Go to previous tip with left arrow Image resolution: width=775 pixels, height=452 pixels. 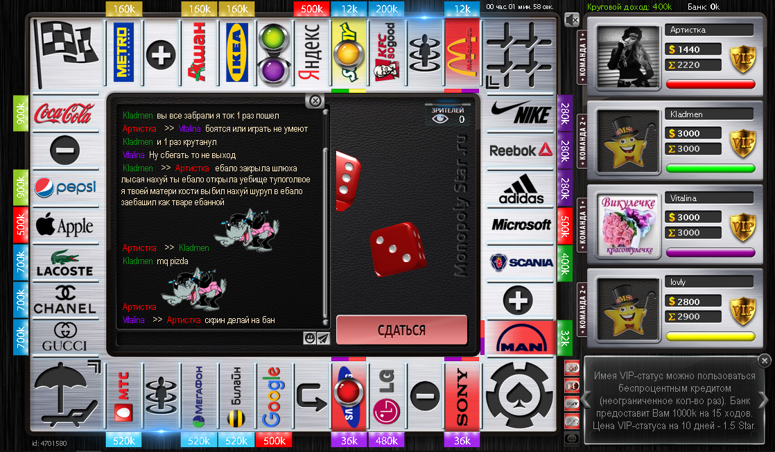tap(586, 400)
